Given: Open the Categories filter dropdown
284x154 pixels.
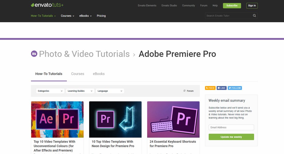Looking at the screenshot, I should [50, 91].
